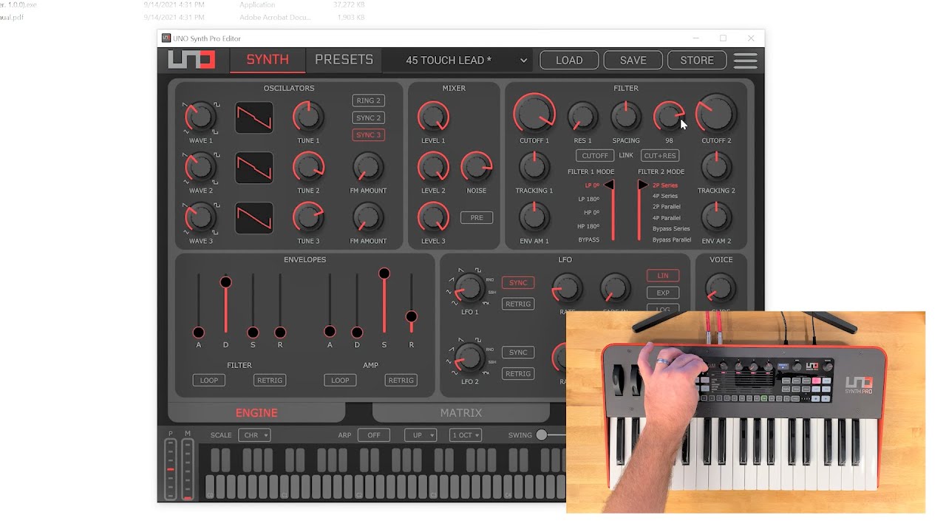Click the ENV AM 2 knob
This screenshot has height=532, width=946.
[716, 217]
